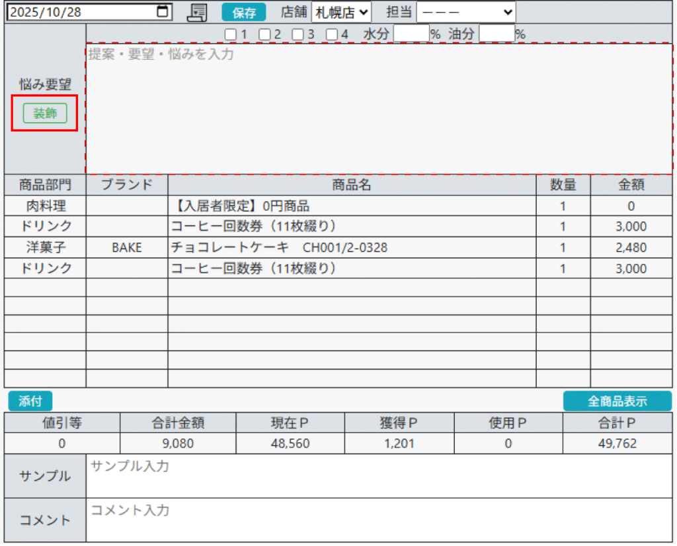
Task: Focus the 油分 percentage input box
Action: [x=497, y=34]
